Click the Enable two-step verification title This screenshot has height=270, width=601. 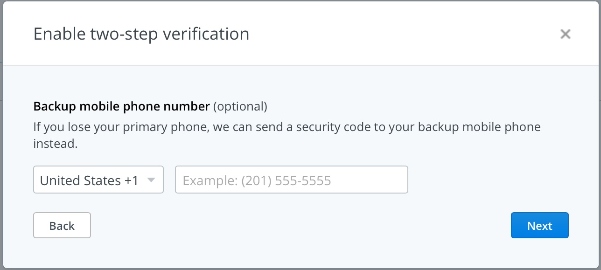(x=141, y=34)
